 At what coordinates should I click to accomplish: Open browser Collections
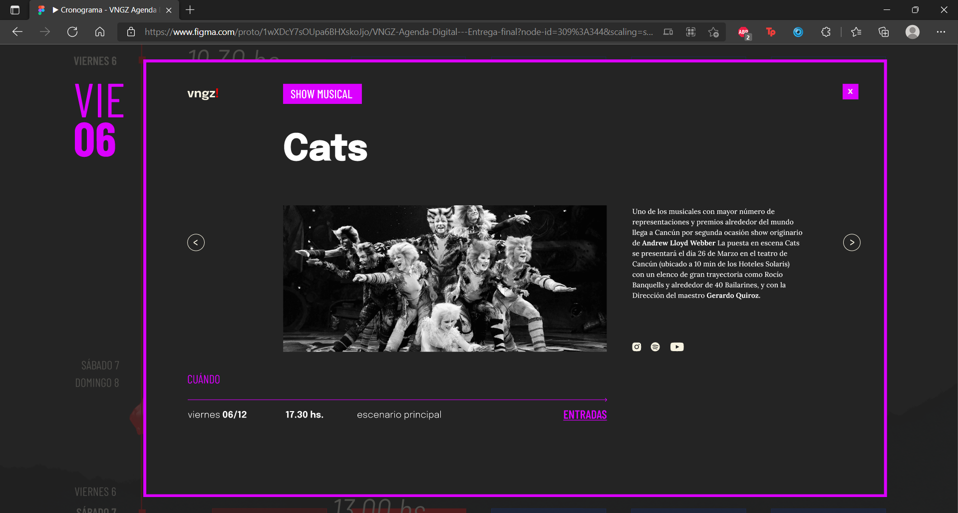click(x=884, y=32)
